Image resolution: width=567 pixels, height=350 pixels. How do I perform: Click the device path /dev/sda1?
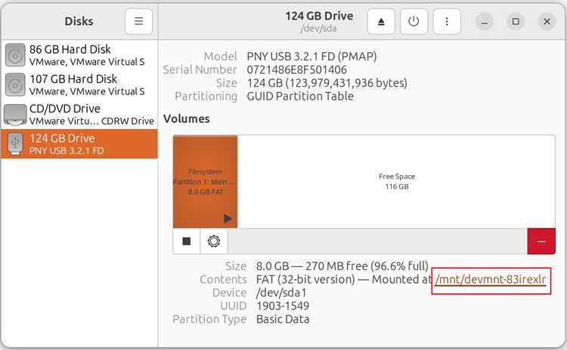point(281,293)
